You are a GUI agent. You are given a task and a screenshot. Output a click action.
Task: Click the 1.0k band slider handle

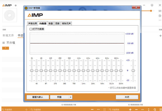point(79,71)
